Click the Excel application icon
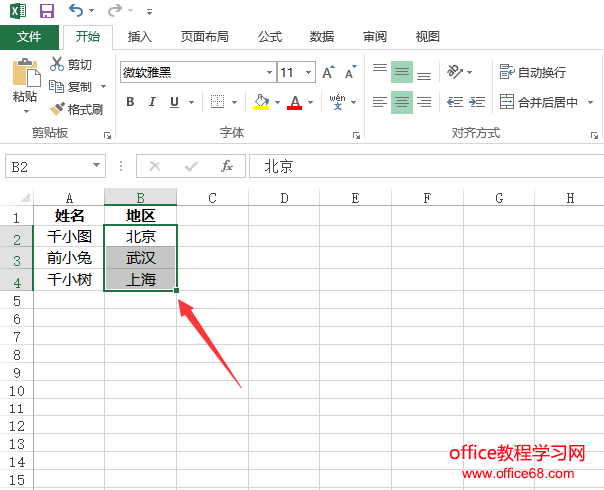Screen dimensions: 604x490 [x=18, y=10]
